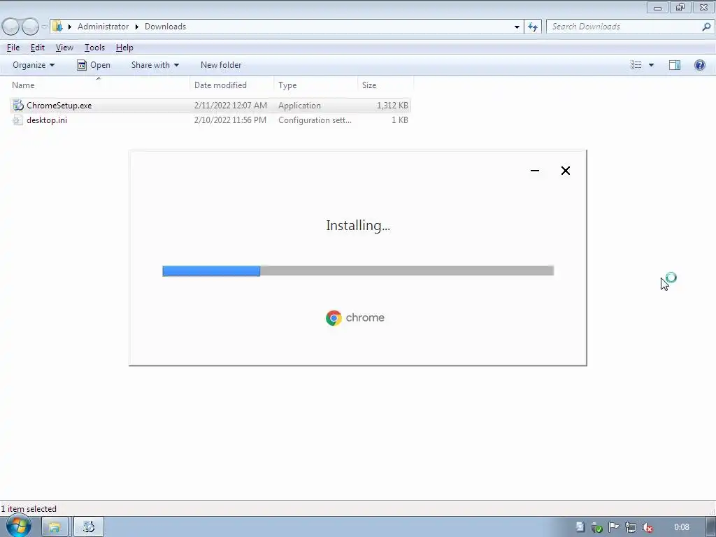716x537 pixels.
Task: Click the desktop.ini file icon
Action: click(x=17, y=120)
